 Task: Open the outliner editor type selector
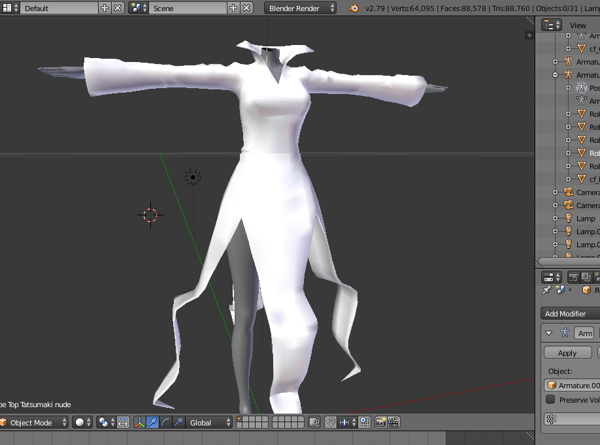point(552,25)
